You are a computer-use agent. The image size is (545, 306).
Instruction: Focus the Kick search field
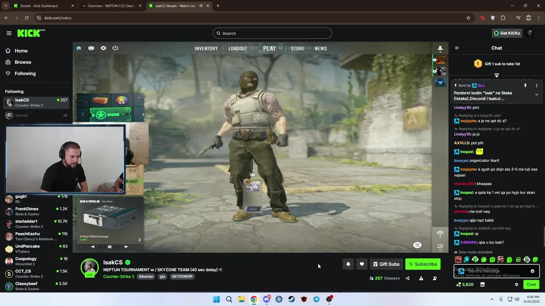[272, 33]
